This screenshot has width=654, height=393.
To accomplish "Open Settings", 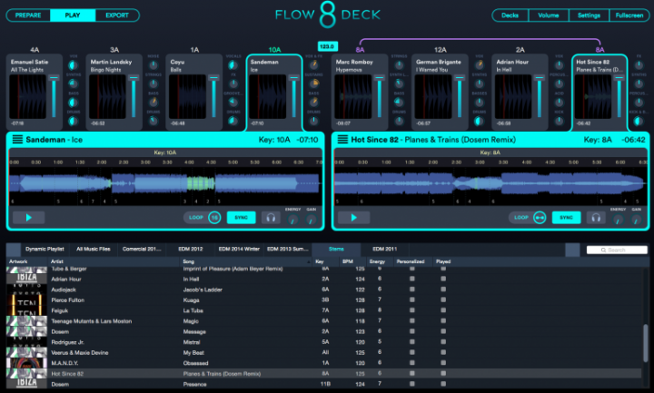I will click(589, 15).
